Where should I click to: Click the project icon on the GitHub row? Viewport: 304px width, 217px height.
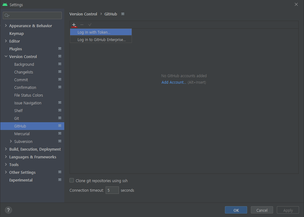point(60,126)
